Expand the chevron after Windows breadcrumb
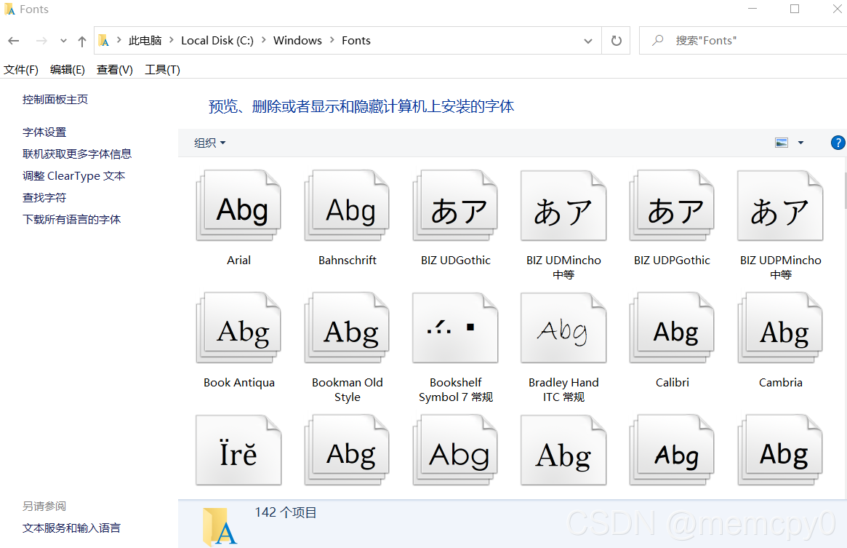The width and height of the screenshot is (847, 548). click(x=332, y=40)
